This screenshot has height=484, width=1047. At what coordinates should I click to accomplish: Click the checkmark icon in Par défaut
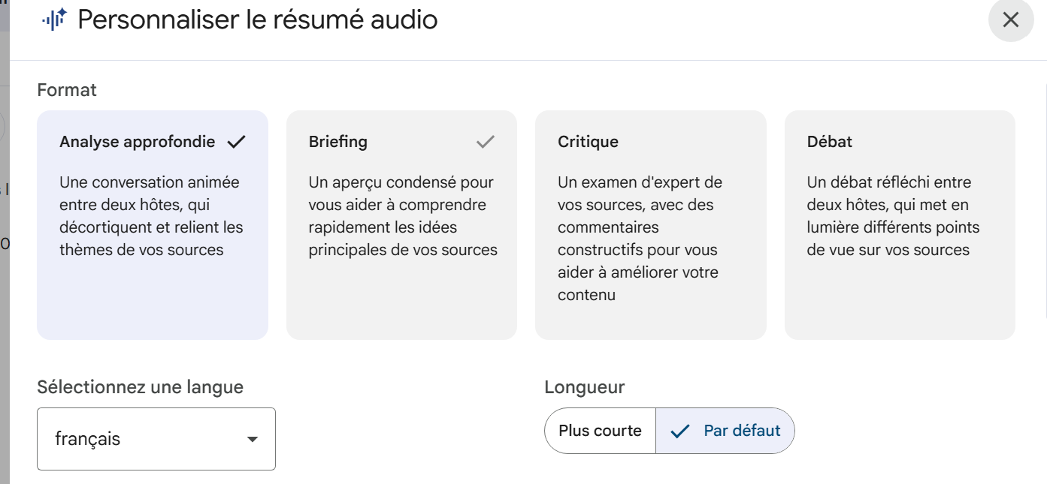680,431
